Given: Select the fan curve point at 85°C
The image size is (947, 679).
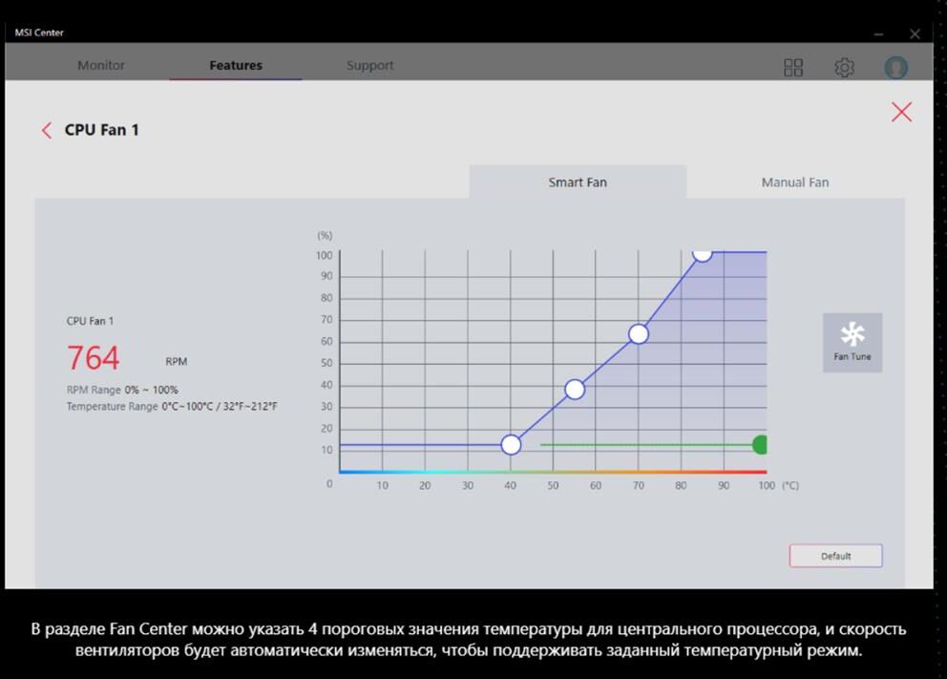Looking at the screenshot, I should [x=703, y=254].
